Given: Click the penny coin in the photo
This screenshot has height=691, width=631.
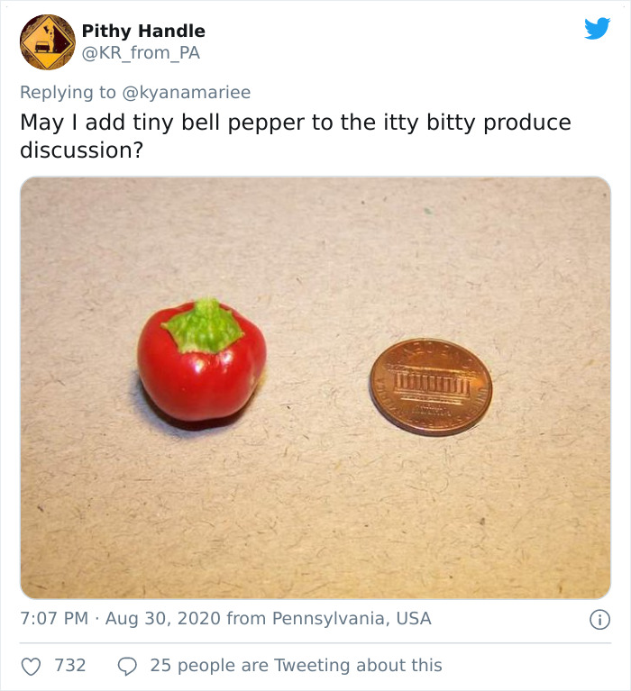Looking at the screenshot, I should click(431, 387).
